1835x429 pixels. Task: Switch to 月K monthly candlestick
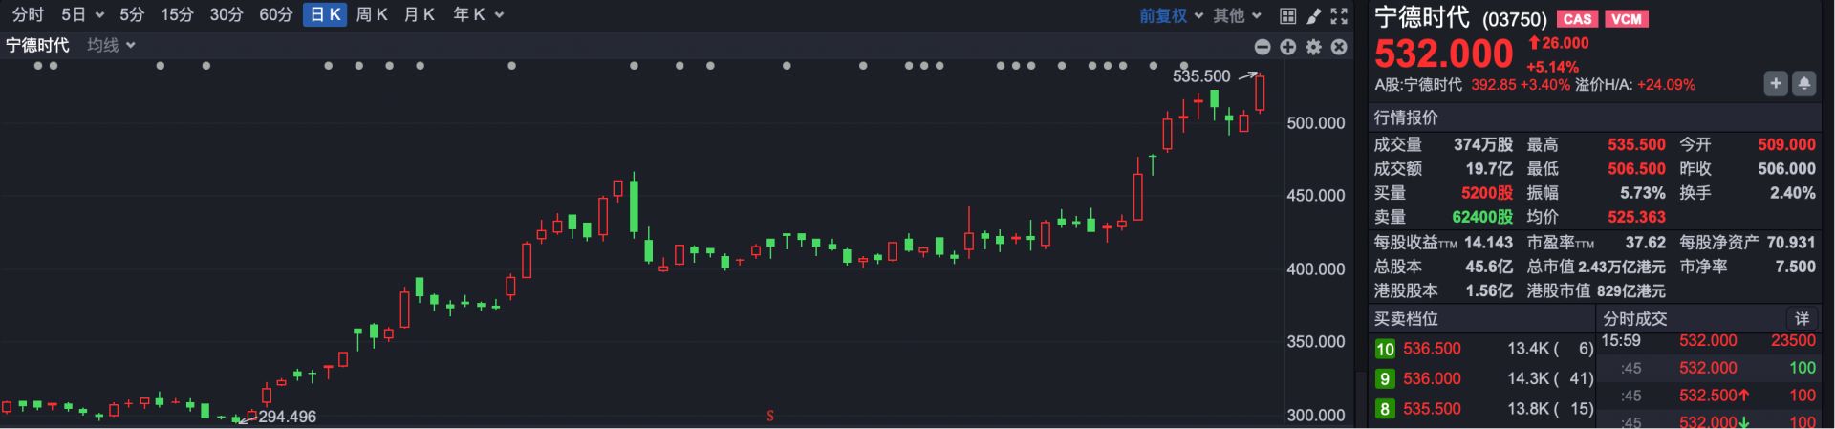[419, 14]
